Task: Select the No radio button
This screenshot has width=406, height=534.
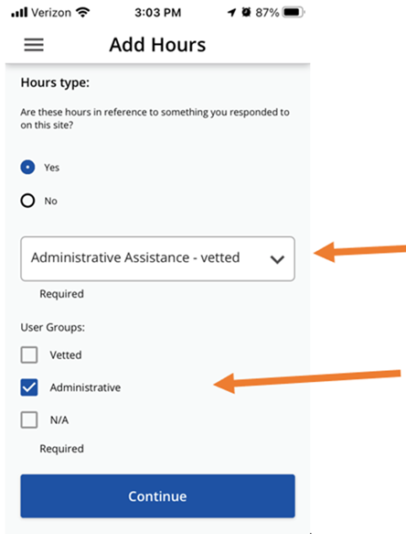Action: tap(27, 201)
